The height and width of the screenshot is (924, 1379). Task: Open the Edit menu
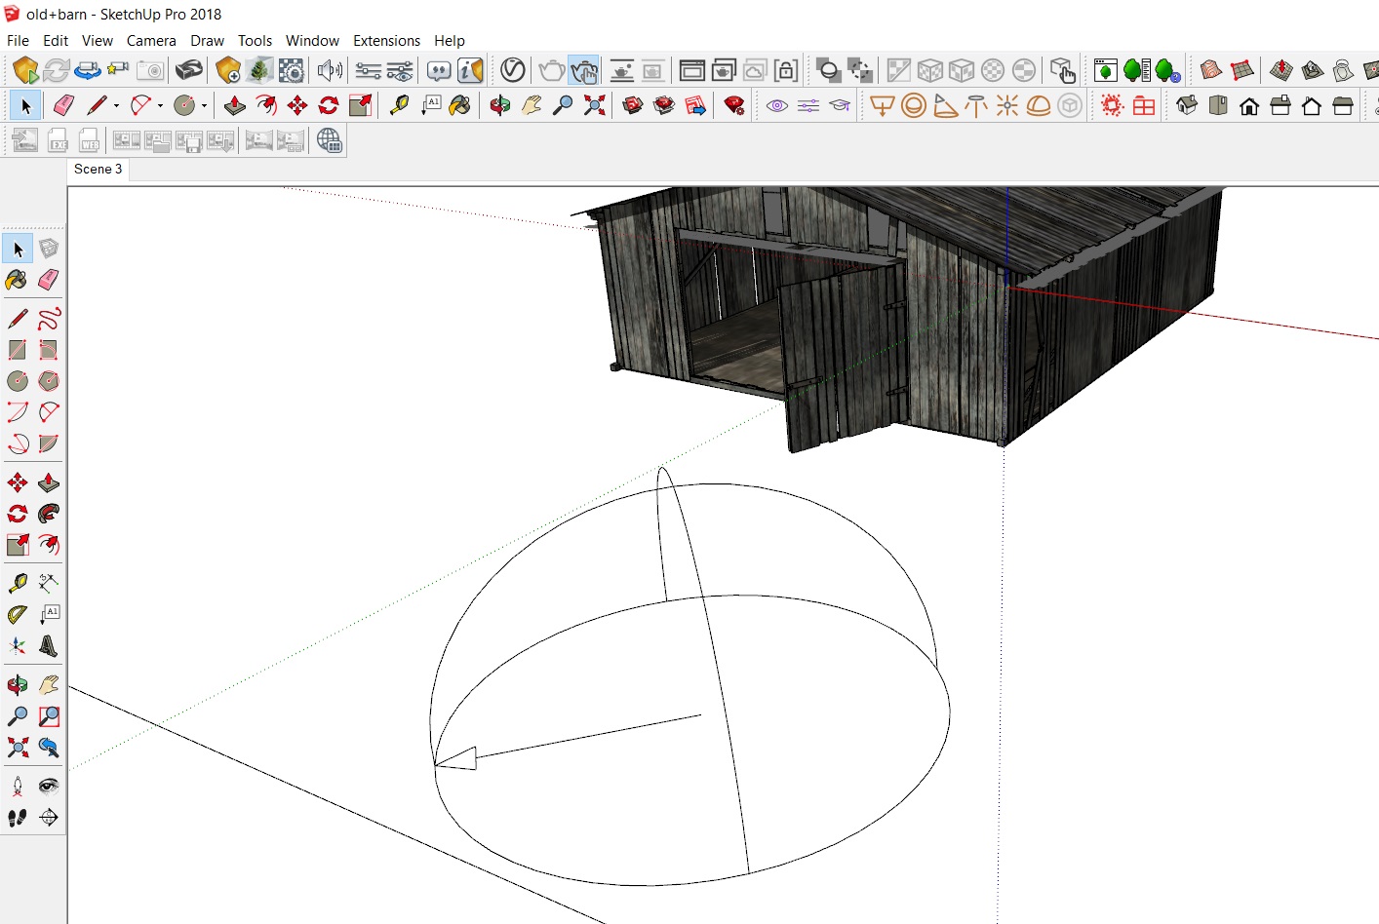[56, 41]
